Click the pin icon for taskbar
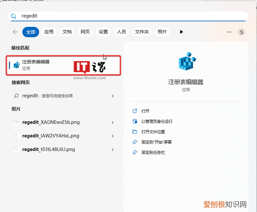257x212 pixels. pyautogui.click(x=135, y=153)
